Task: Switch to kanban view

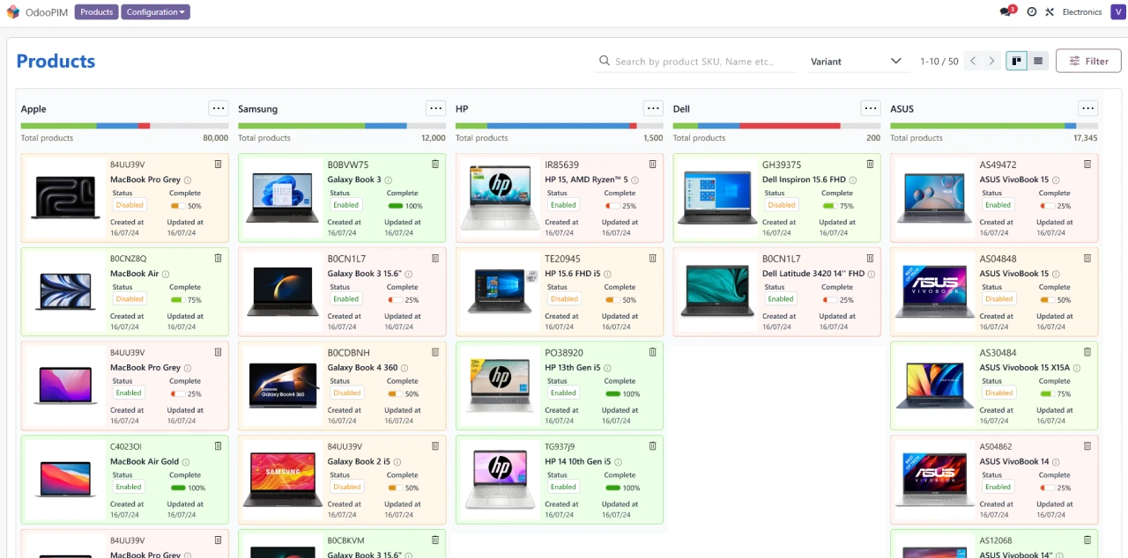Action: click(x=1016, y=62)
